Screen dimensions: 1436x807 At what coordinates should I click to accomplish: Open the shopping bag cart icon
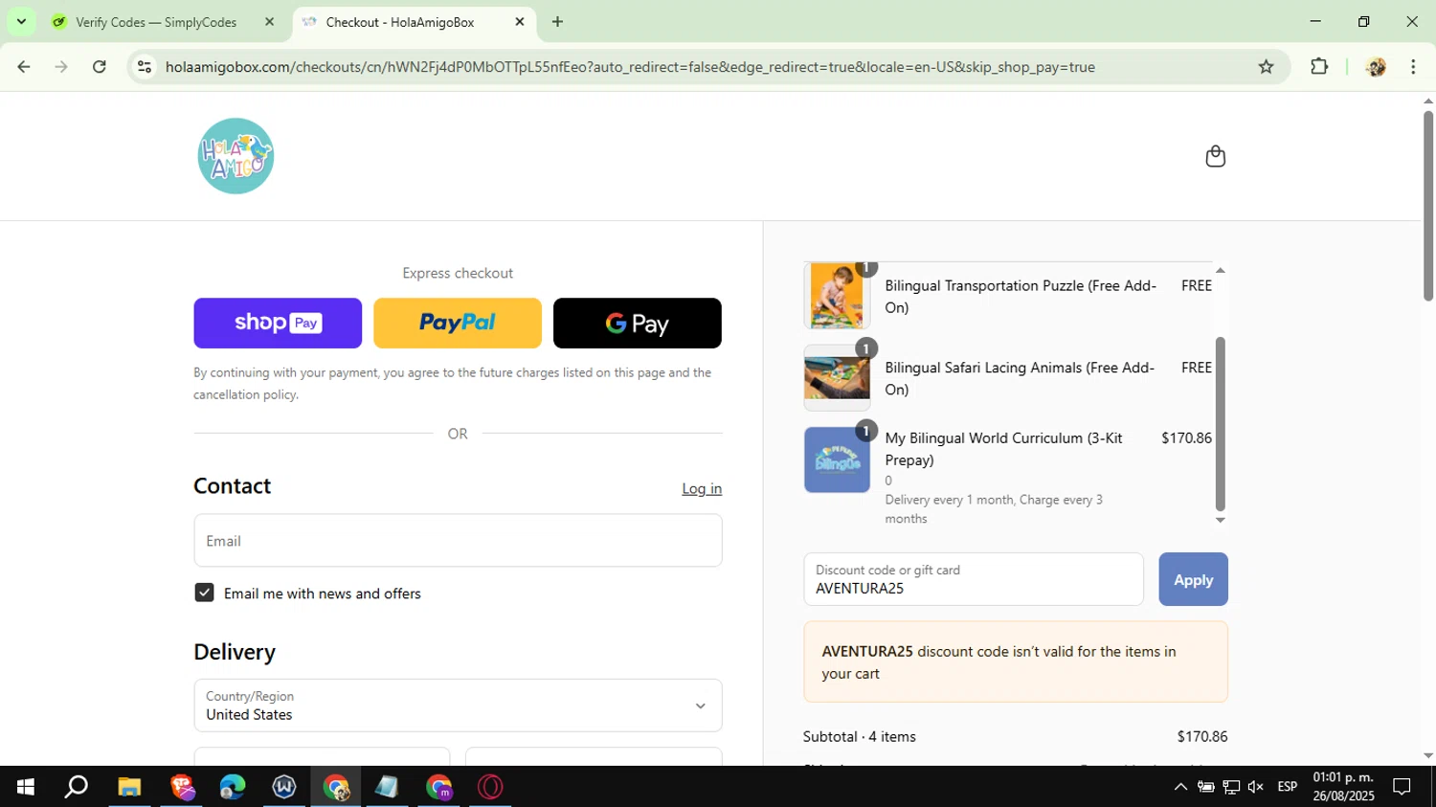[1215, 156]
